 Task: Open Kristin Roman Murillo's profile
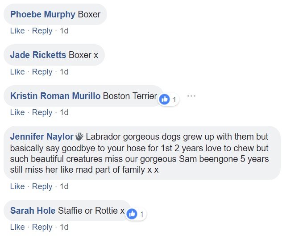click(55, 96)
